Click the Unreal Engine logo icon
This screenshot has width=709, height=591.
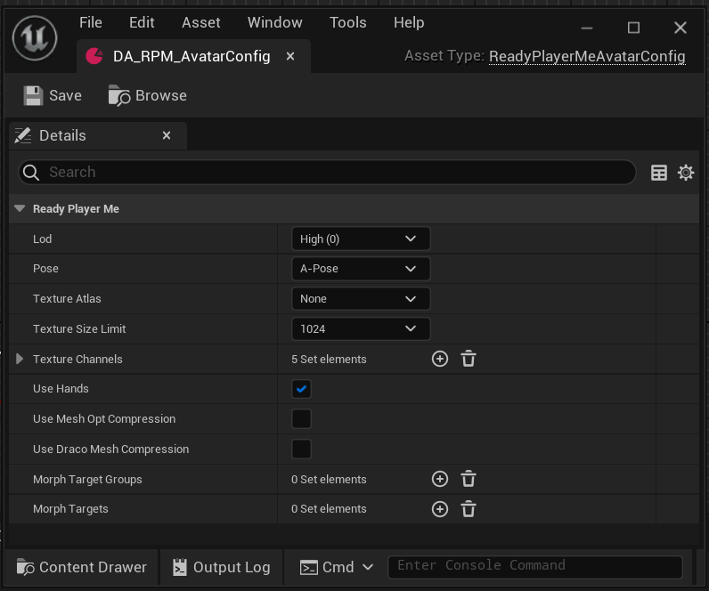(x=35, y=38)
